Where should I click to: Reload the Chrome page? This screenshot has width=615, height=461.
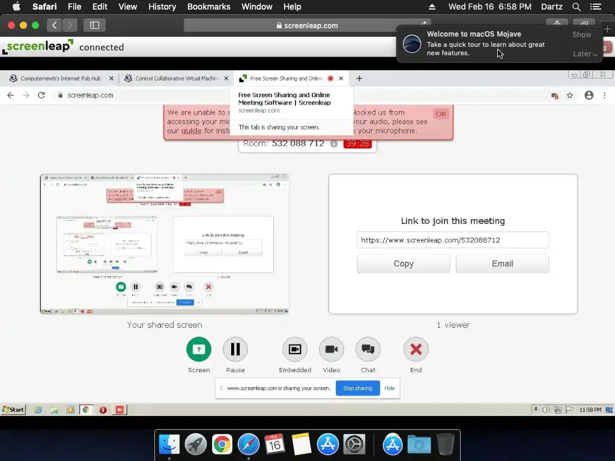(x=41, y=95)
